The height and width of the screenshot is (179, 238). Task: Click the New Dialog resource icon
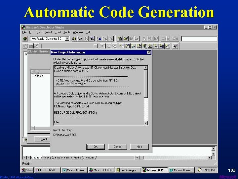[122, 46]
